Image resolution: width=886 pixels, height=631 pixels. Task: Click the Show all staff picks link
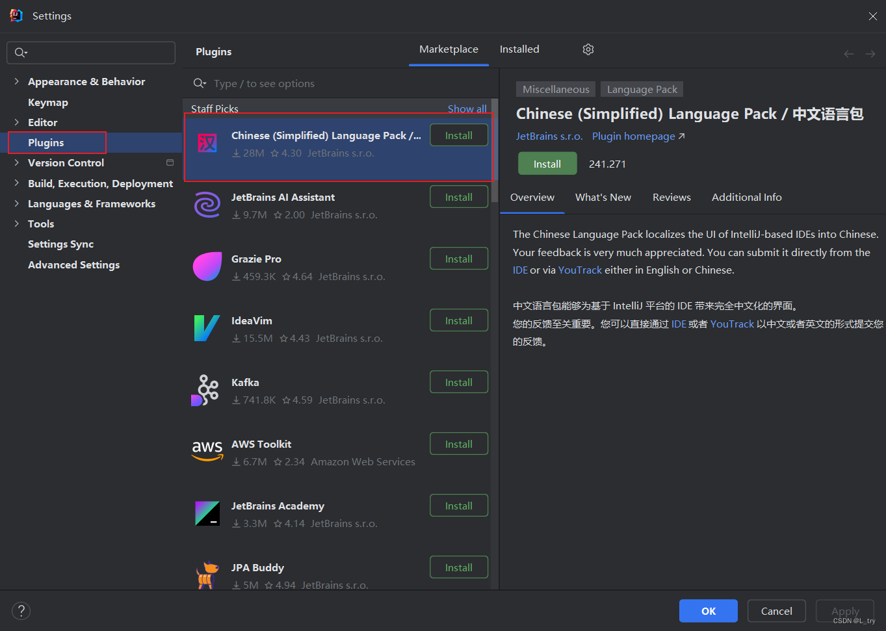point(467,109)
